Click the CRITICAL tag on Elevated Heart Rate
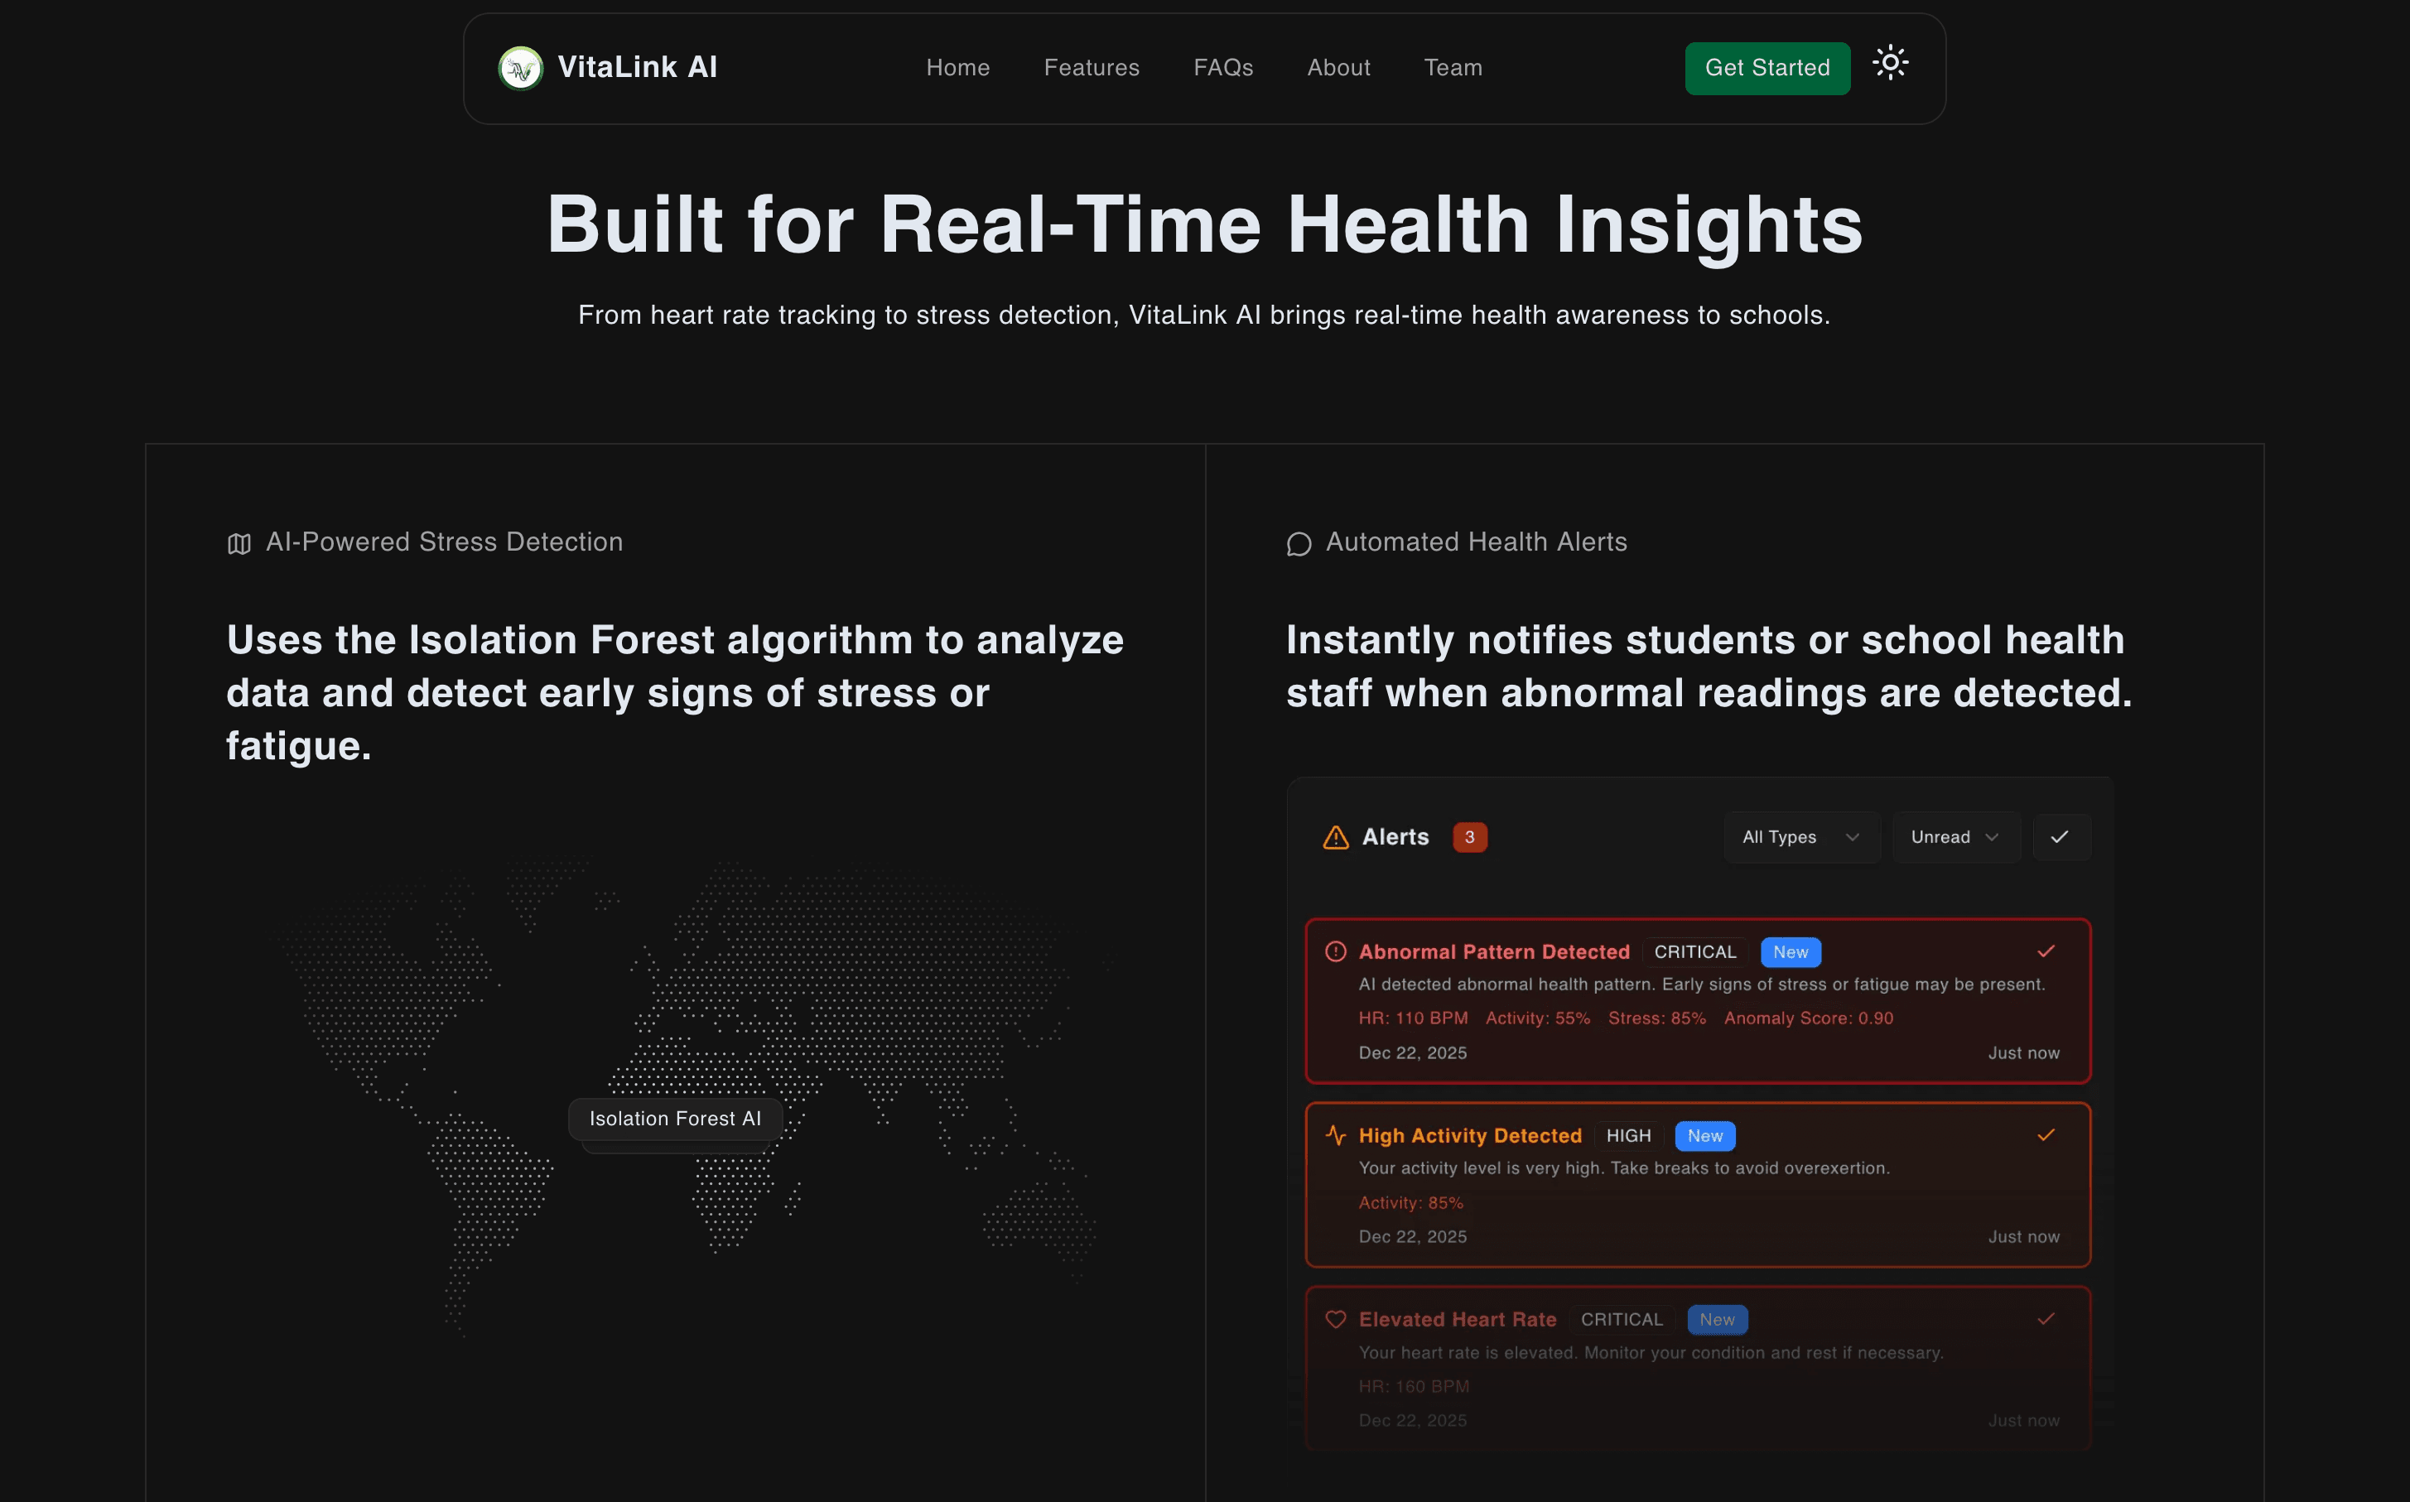 (1622, 1319)
